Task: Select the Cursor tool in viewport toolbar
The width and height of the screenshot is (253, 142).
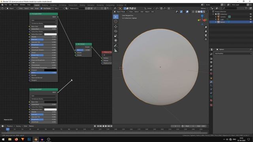Action: (x=116, y=21)
